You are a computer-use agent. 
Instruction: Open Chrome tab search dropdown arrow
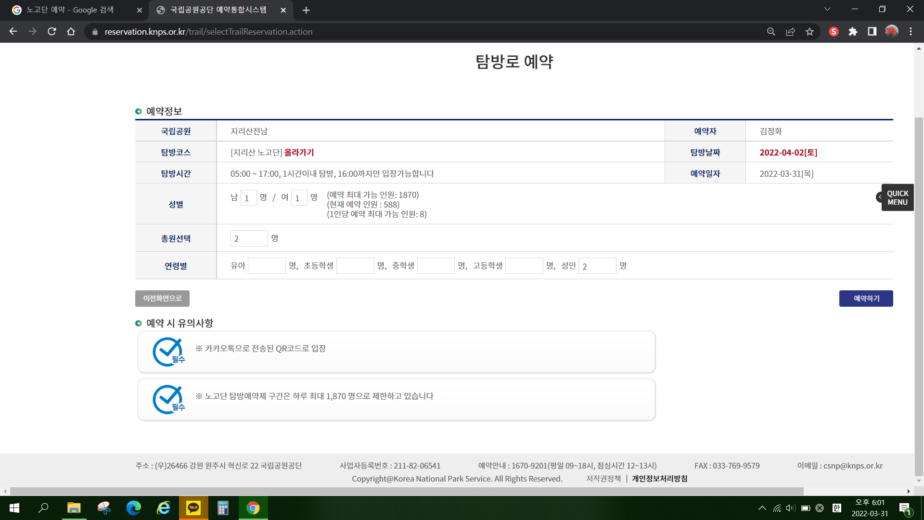[x=827, y=9]
